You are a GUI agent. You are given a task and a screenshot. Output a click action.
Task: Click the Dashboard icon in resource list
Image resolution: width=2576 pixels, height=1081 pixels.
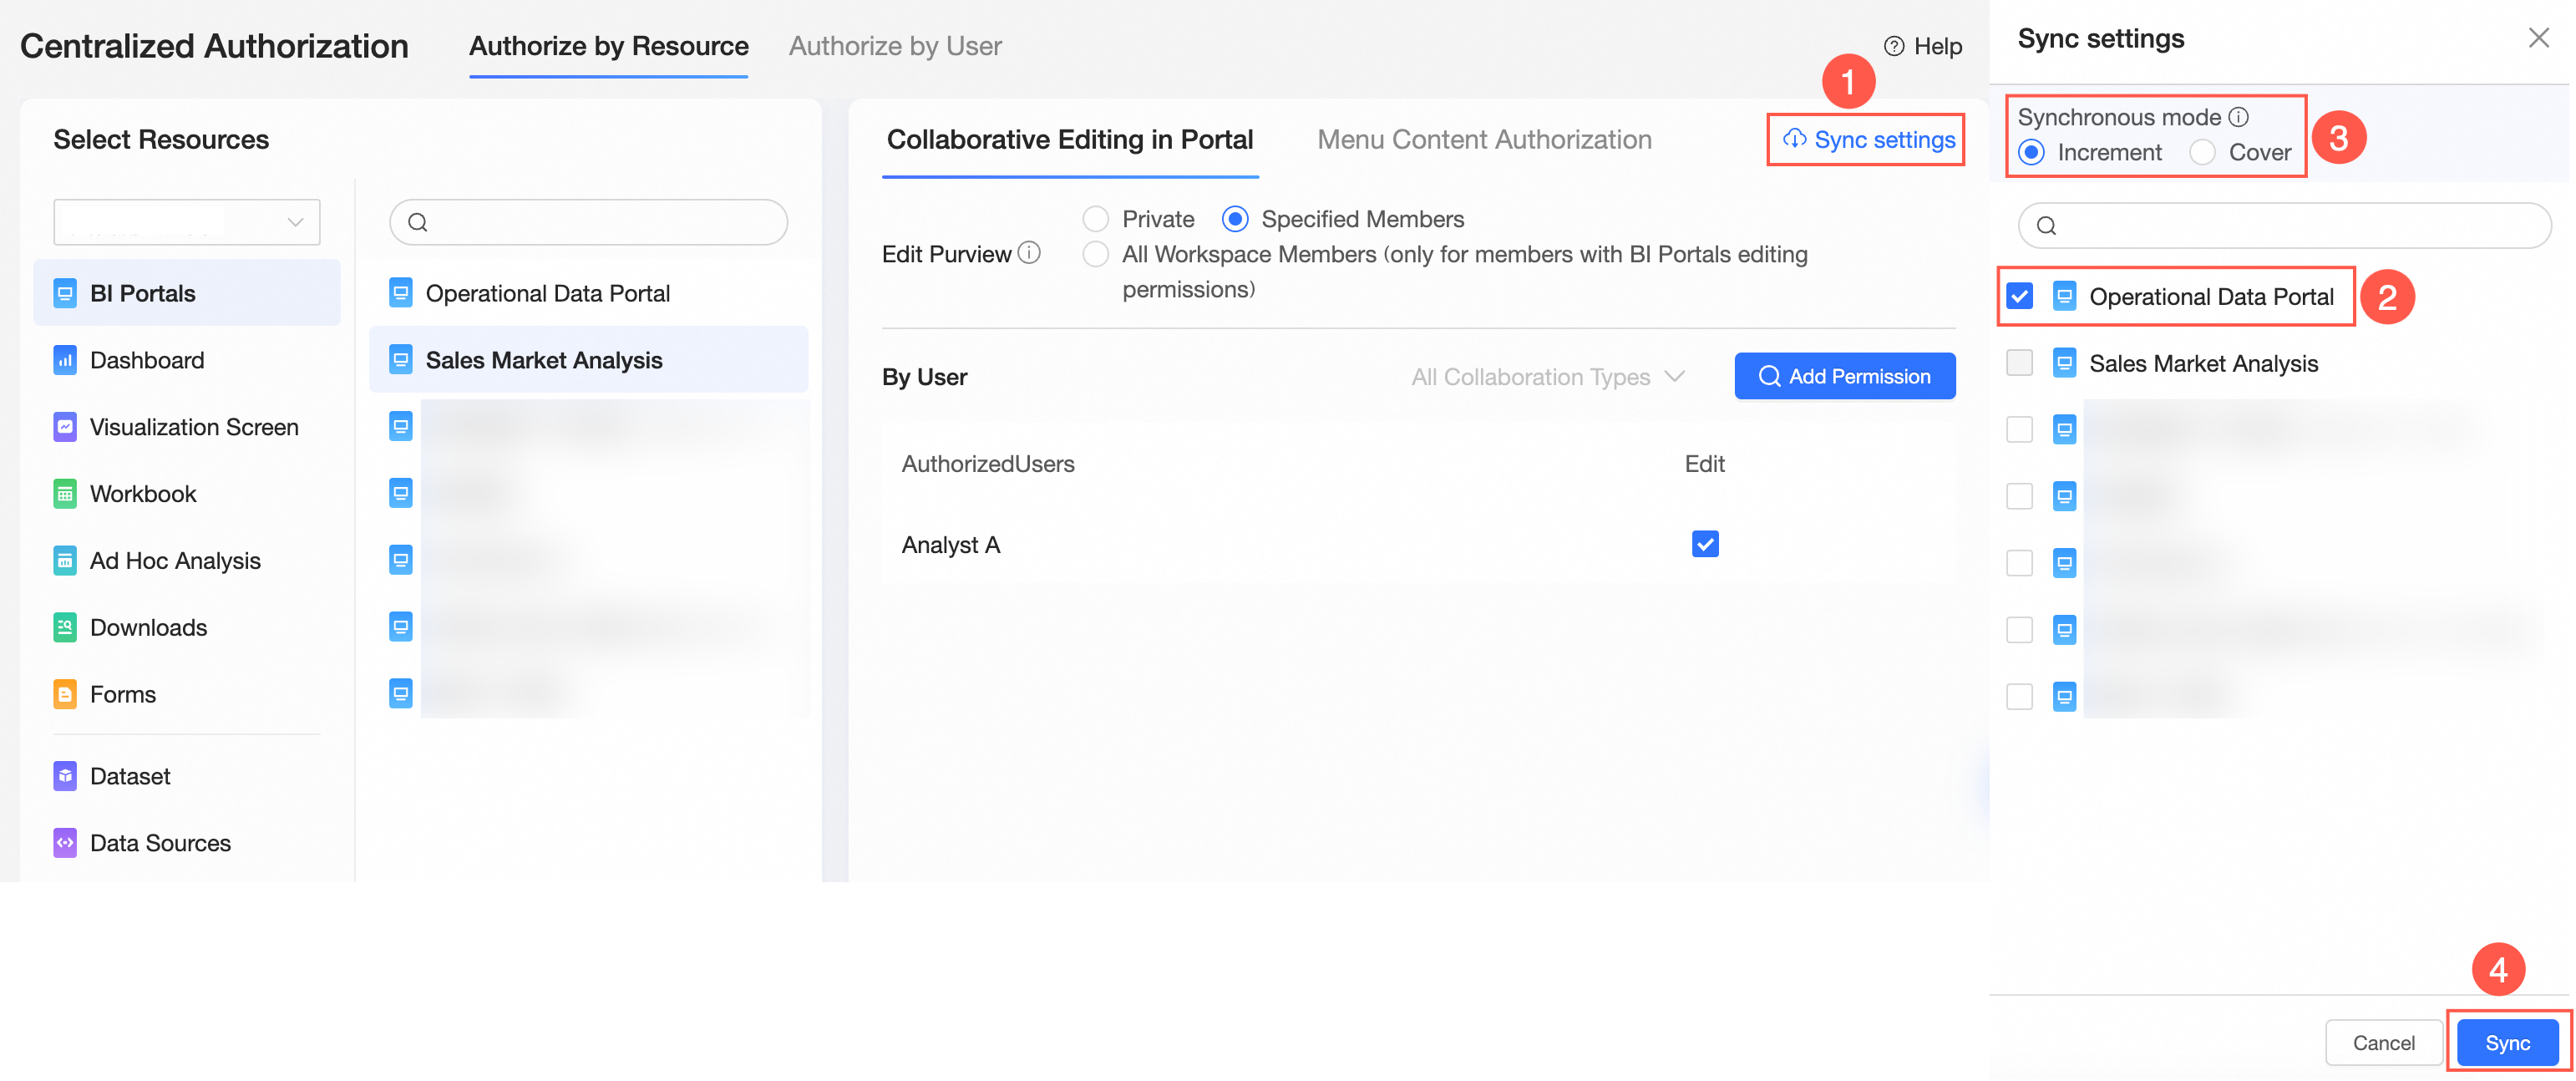(x=65, y=360)
